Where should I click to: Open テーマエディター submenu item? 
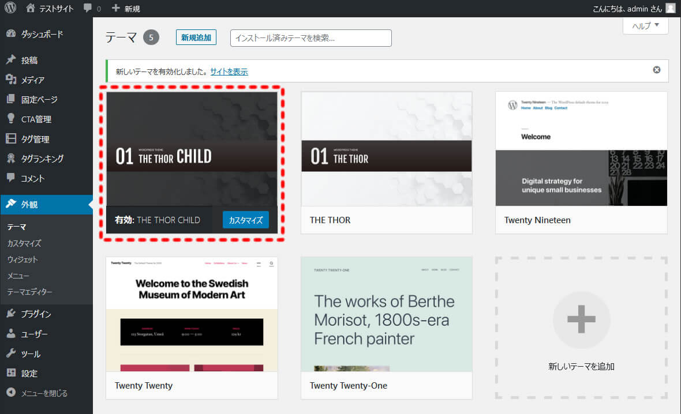click(x=29, y=292)
